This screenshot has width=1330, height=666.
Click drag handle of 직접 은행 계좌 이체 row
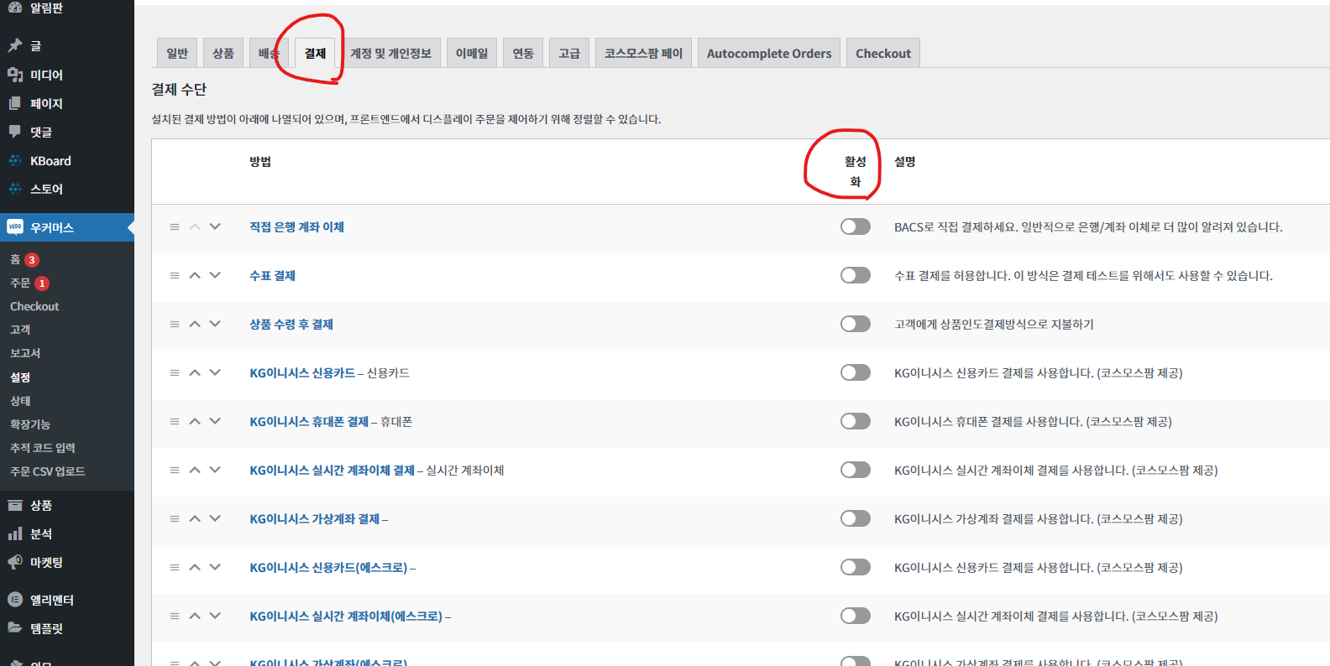point(175,227)
